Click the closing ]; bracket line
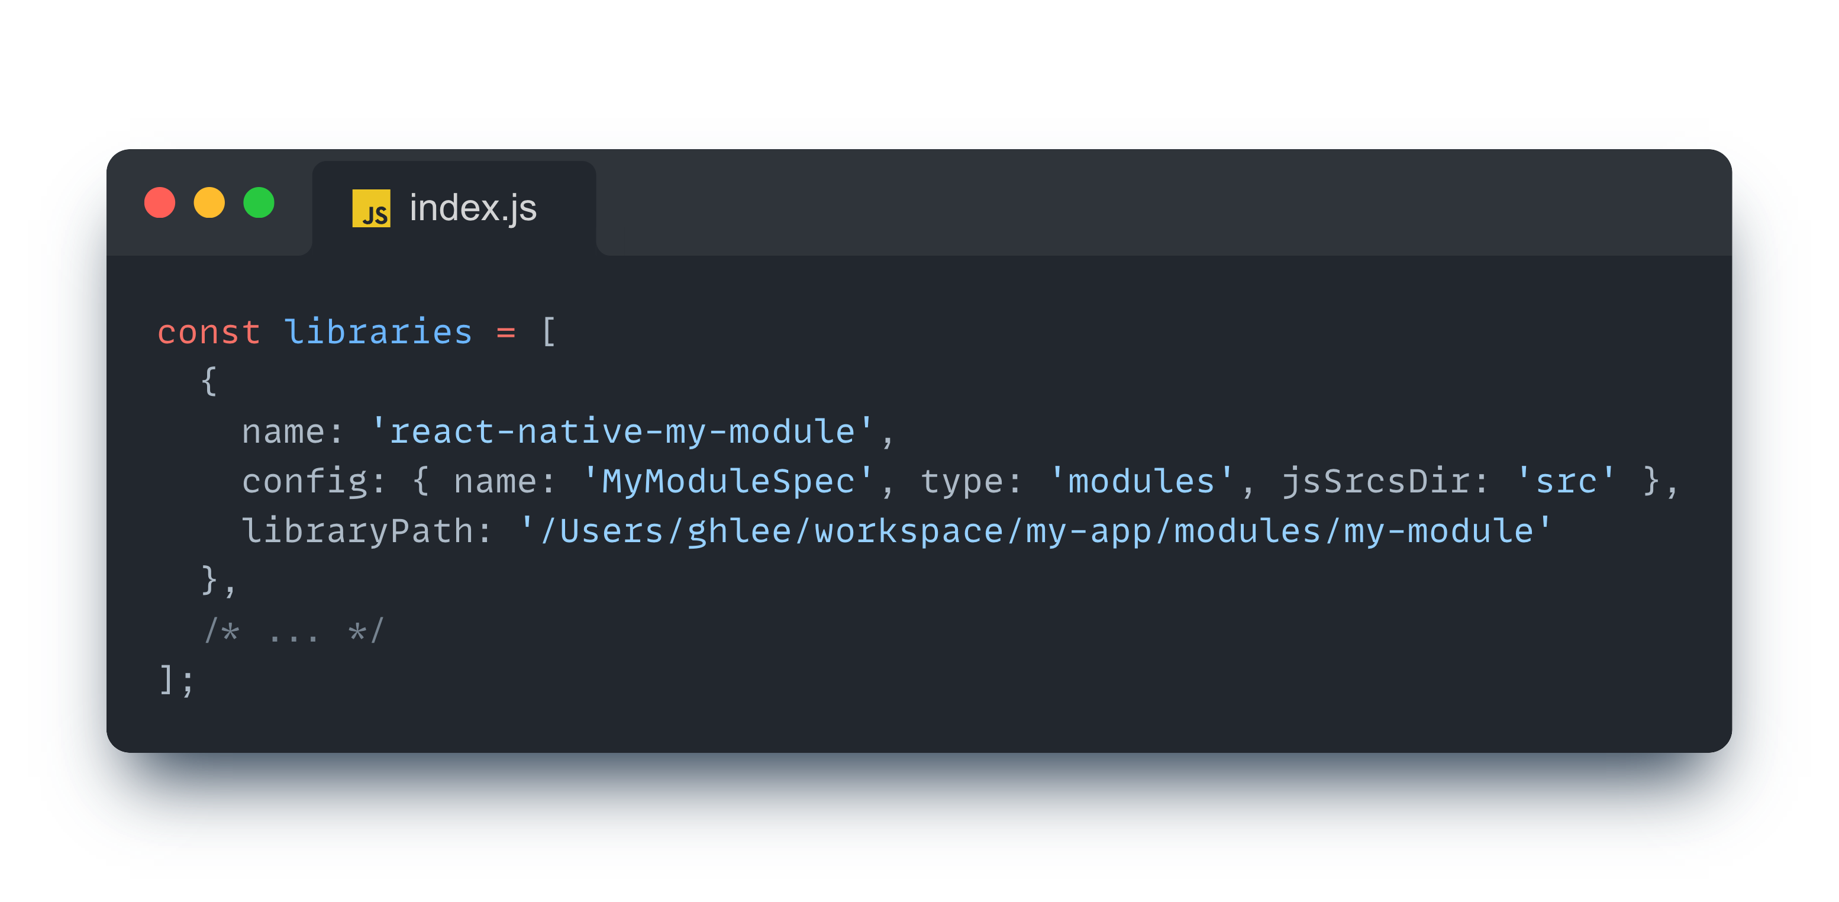 pyautogui.click(x=176, y=680)
